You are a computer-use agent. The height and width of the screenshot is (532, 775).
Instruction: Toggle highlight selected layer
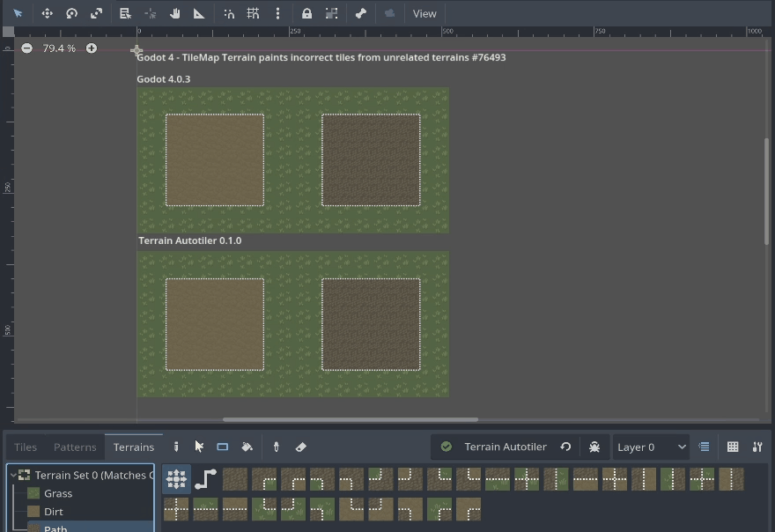coord(704,447)
